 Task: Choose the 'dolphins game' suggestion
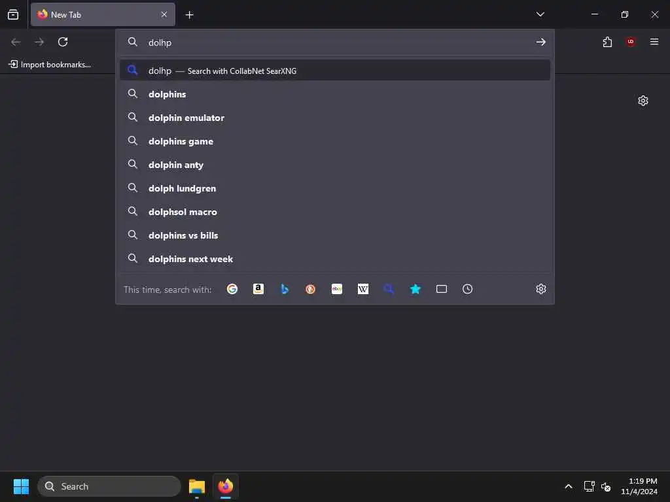click(335, 141)
